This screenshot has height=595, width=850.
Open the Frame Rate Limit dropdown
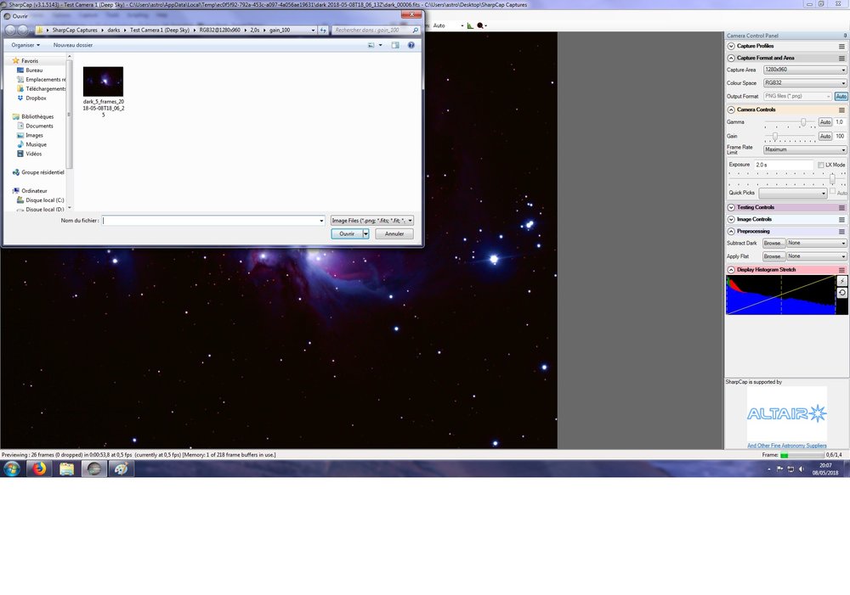pyautogui.click(x=804, y=149)
